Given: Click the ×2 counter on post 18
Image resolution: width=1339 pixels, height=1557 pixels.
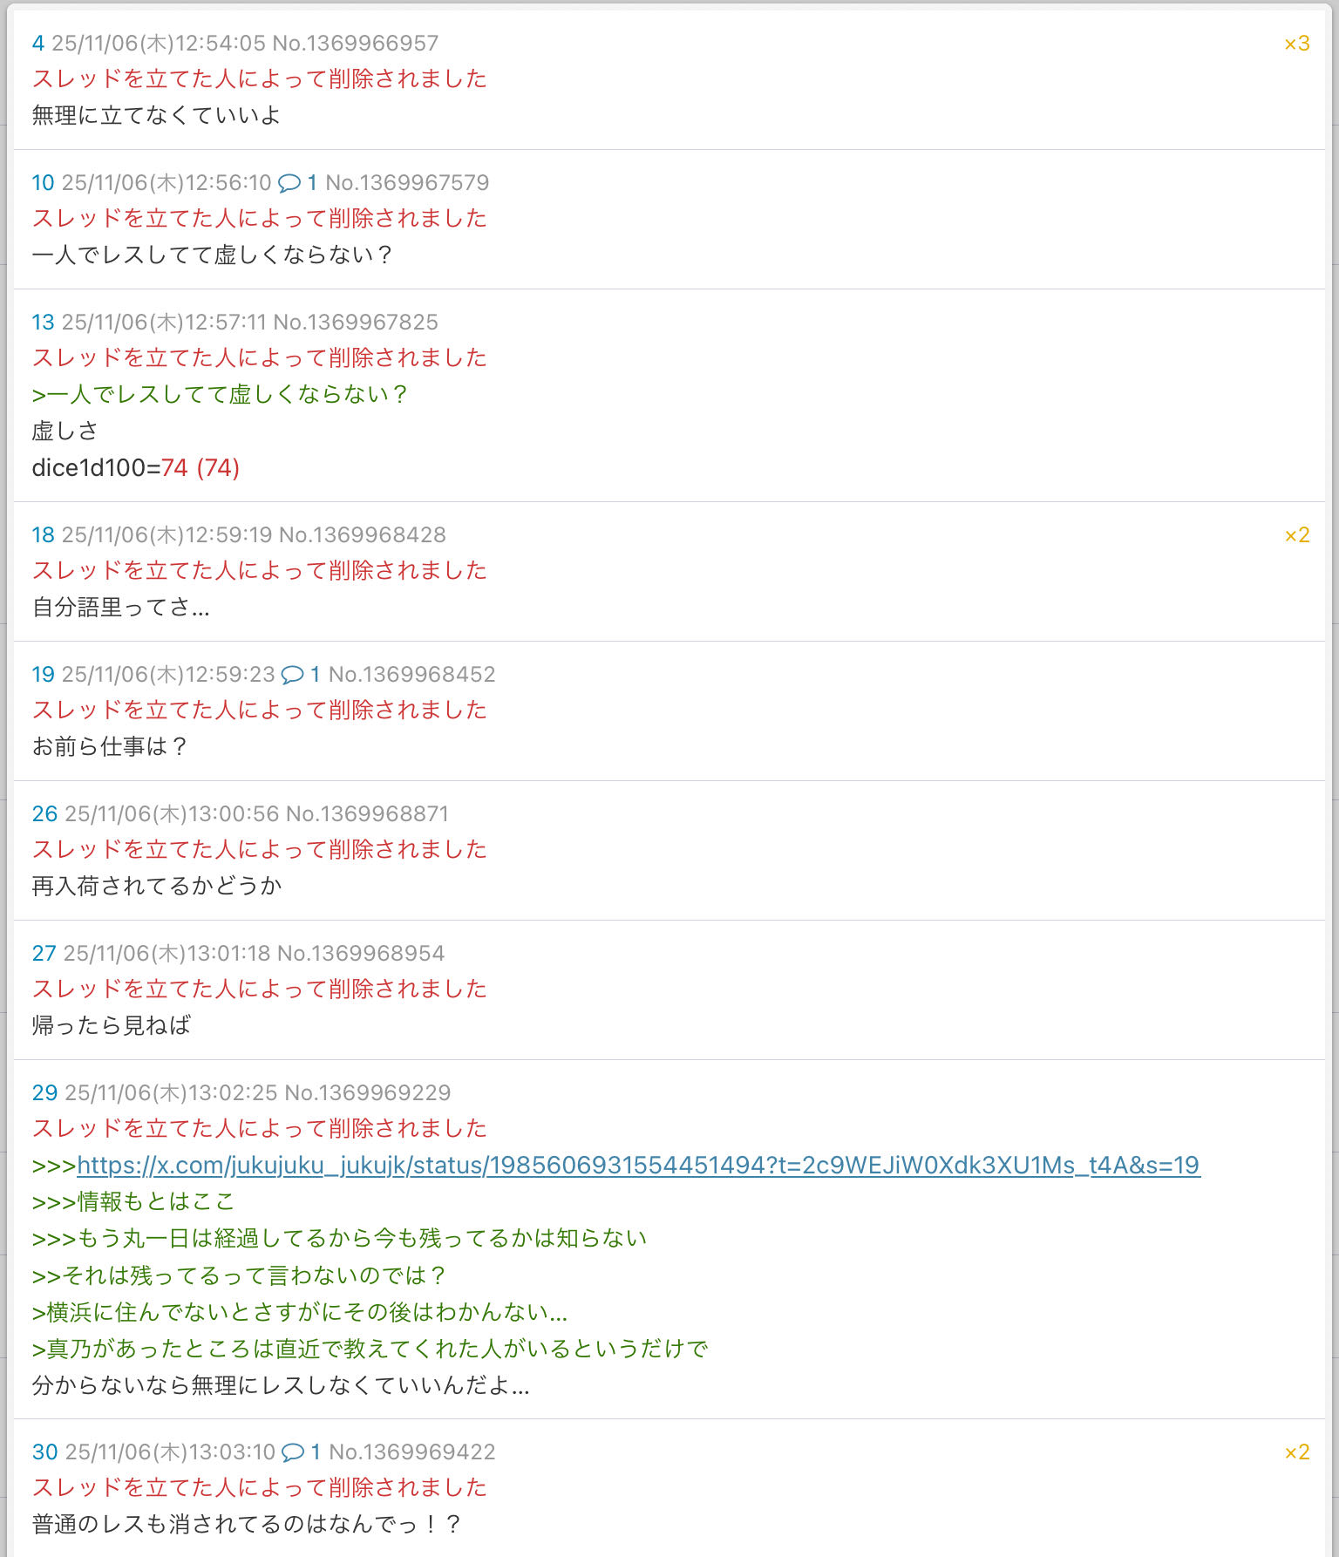Looking at the screenshot, I should pyautogui.click(x=1296, y=535).
